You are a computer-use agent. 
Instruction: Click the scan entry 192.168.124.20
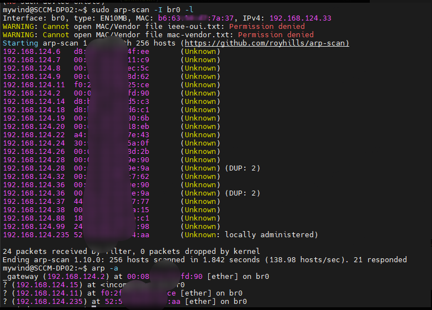click(x=34, y=127)
